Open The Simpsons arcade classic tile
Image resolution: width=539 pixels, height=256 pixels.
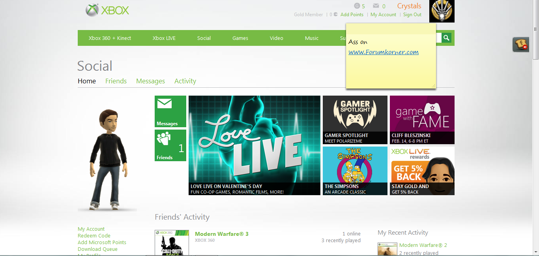click(355, 171)
